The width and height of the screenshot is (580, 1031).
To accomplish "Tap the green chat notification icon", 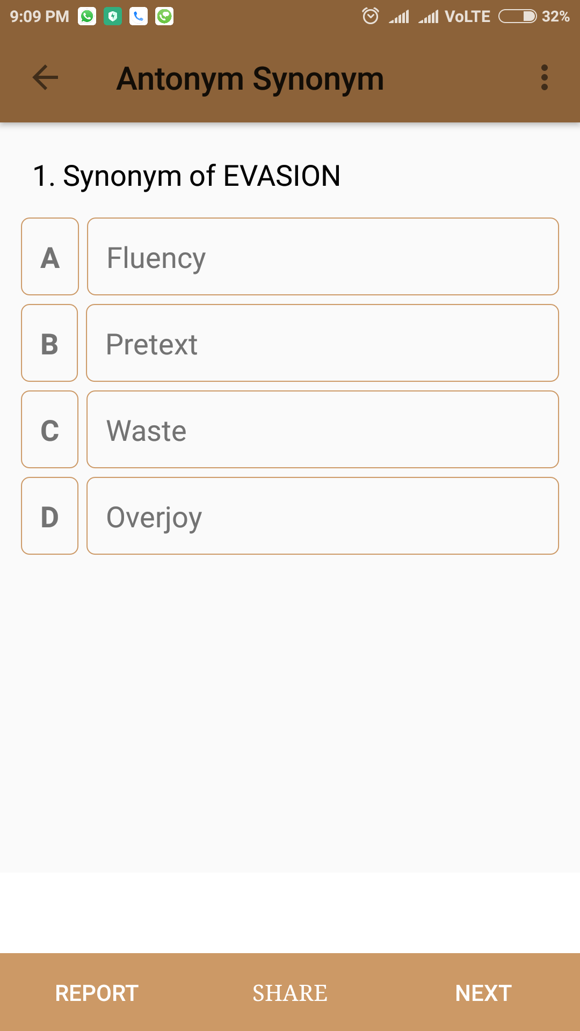I will click(x=164, y=17).
